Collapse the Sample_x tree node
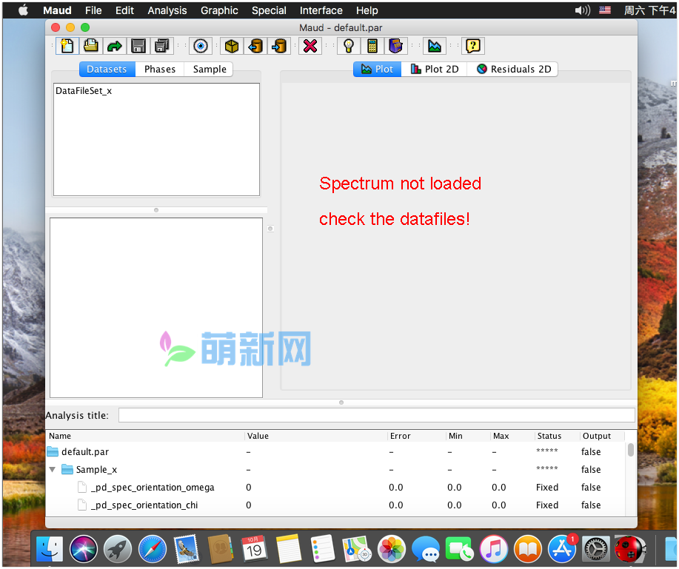Image resolution: width=679 pixels, height=569 pixels. pyautogui.click(x=53, y=469)
